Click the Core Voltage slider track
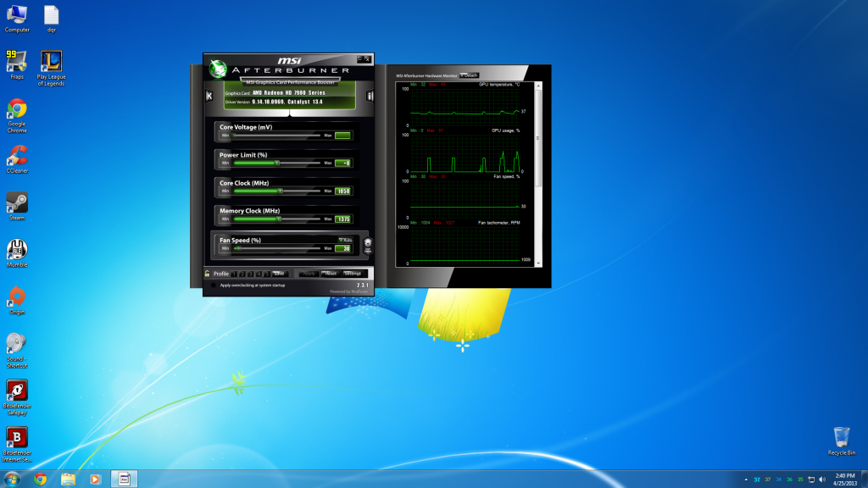The image size is (868, 488). click(277, 135)
